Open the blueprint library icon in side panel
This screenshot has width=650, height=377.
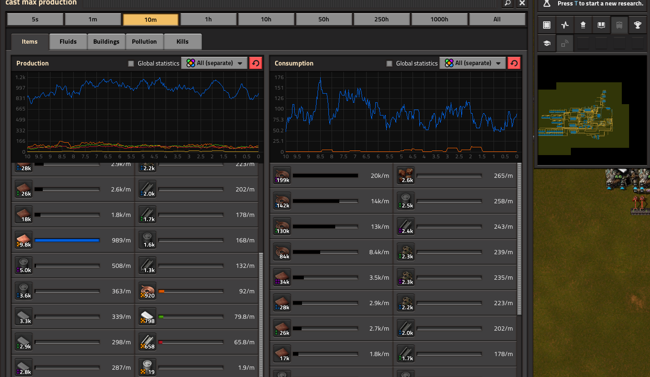(547, 25)
